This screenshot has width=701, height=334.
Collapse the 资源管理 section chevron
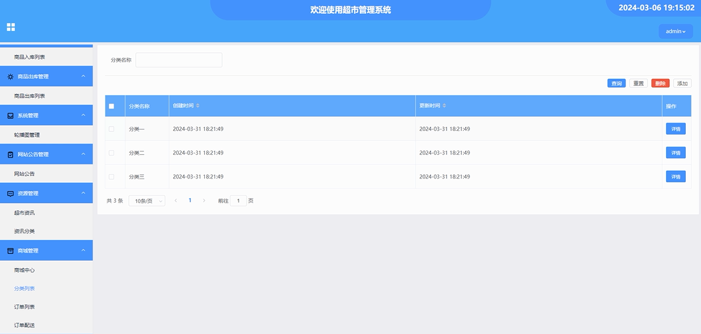[83, 194]
